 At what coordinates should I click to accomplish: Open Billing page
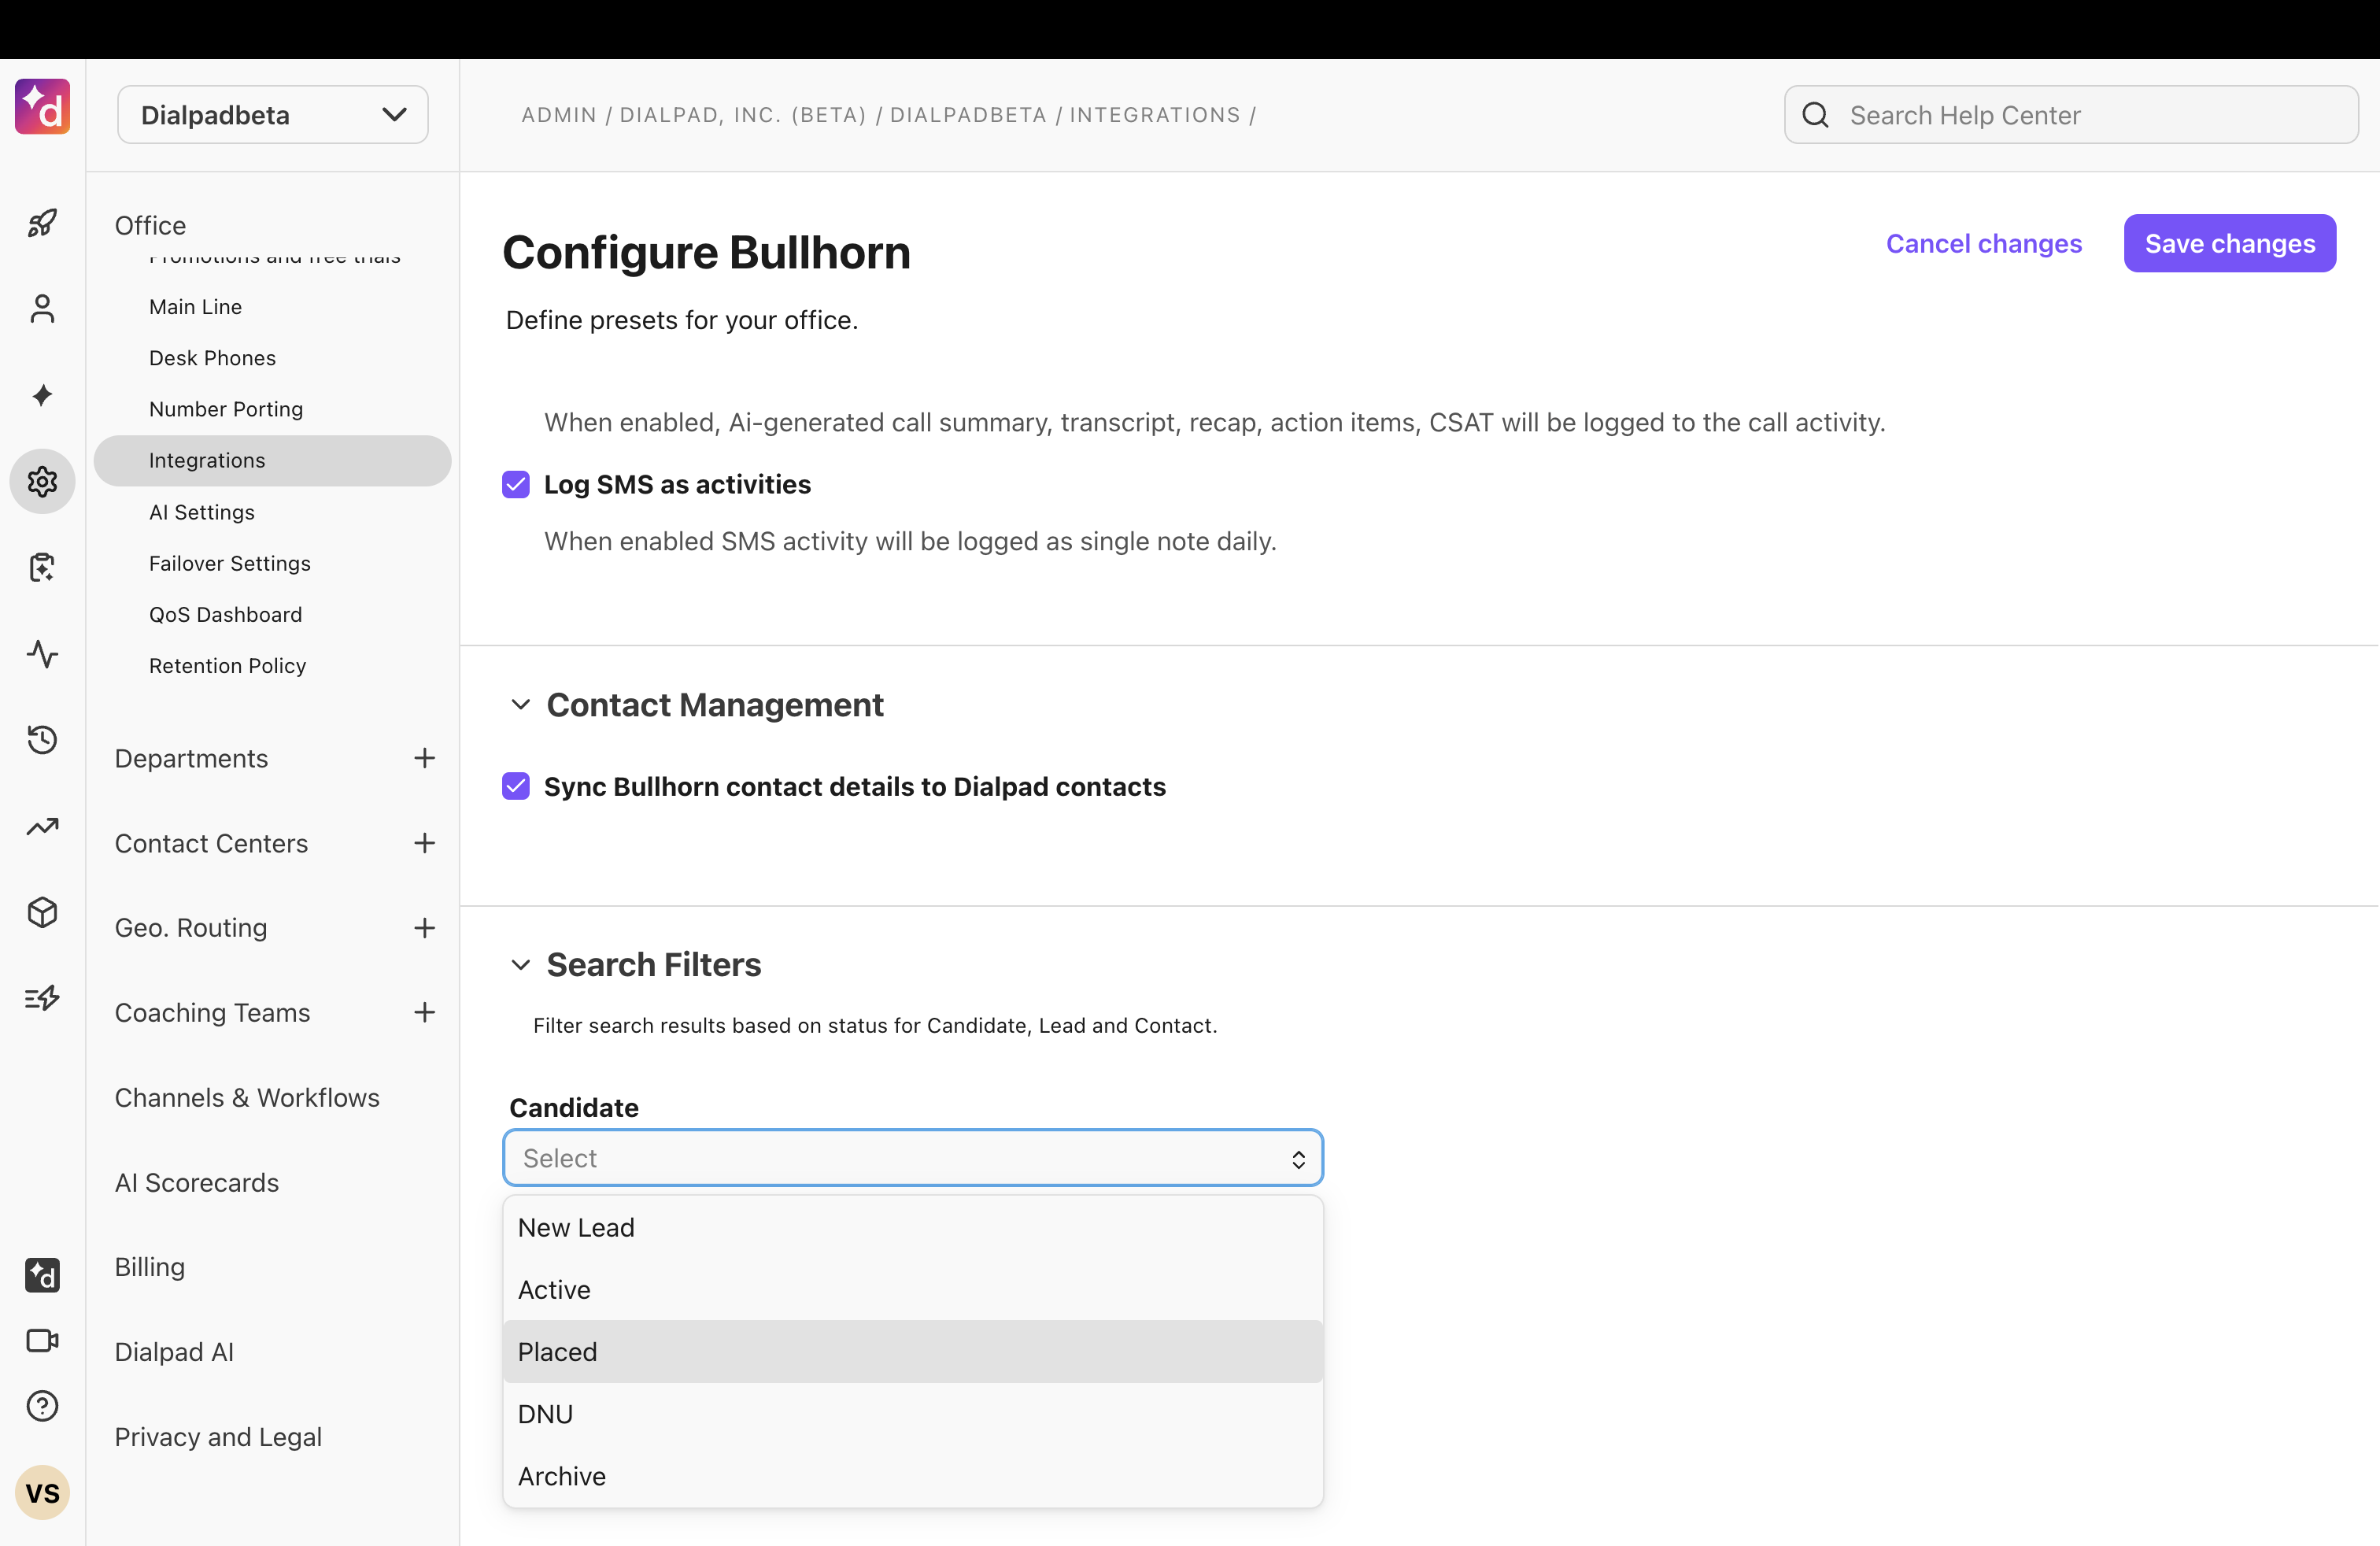click(150, 1267)
